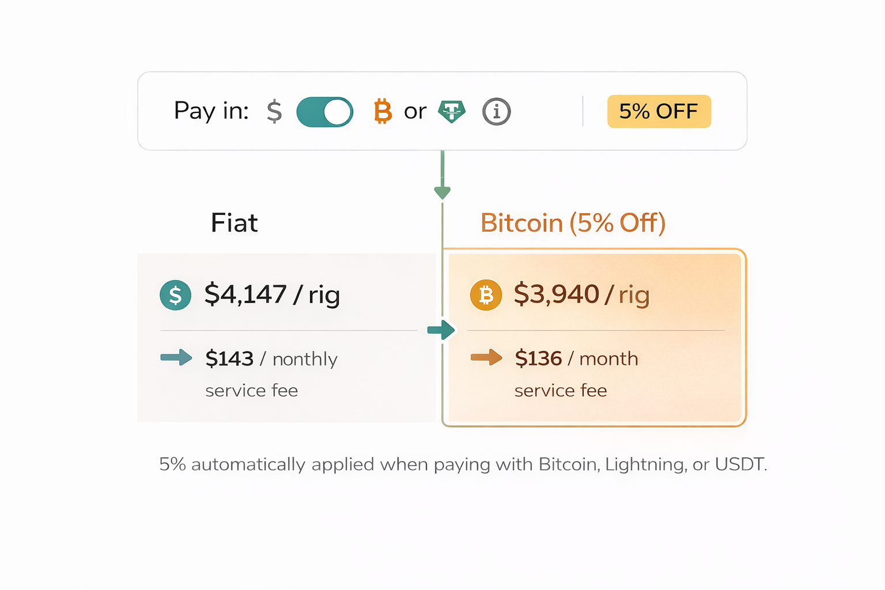Screen dimensions: 885x590
Task: Select the Fiat column heading
Action: tap(234, 223)
